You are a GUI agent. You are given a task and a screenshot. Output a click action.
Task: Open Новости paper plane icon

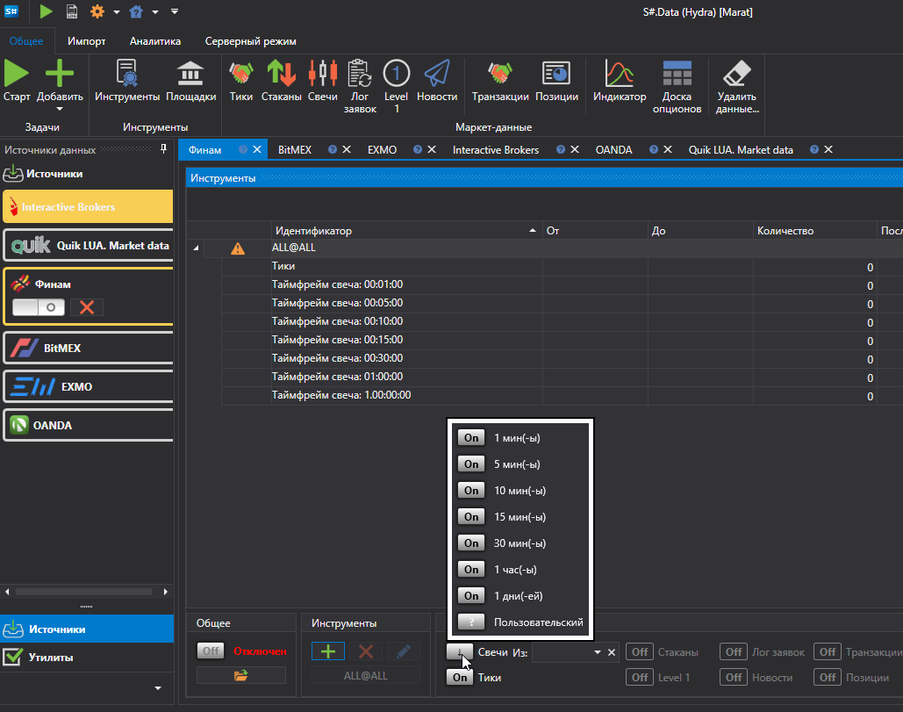click(x=436, y=74)
